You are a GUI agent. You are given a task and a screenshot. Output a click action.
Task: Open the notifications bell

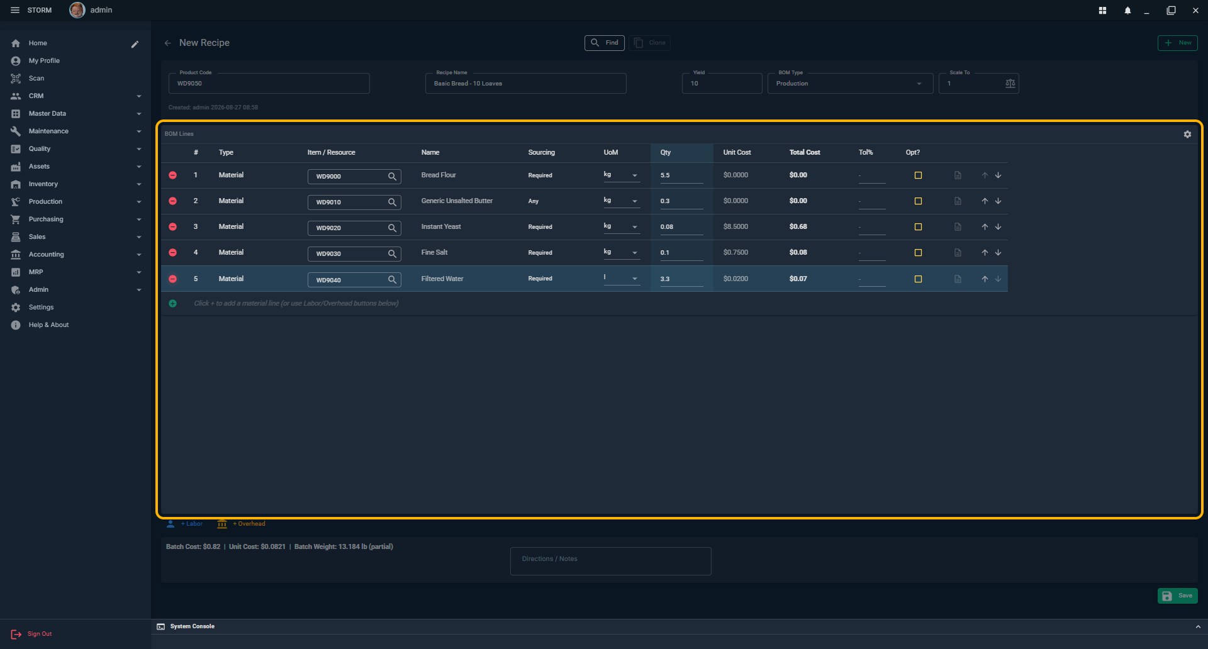click(1127, 10)
